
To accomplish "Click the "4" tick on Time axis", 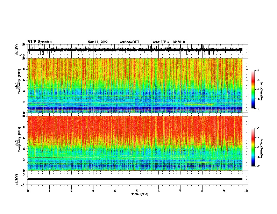I will (115, 191).
